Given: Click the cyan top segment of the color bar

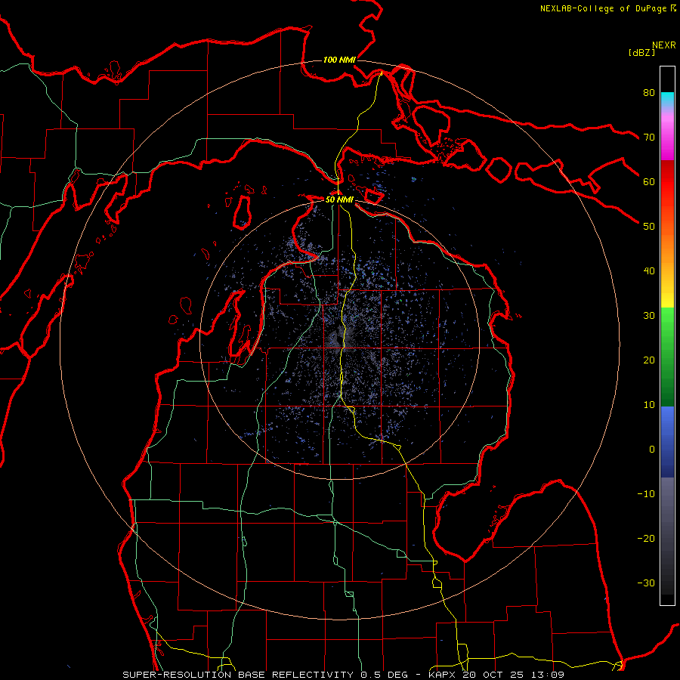Looking at the screenshot, I should 667,100.
